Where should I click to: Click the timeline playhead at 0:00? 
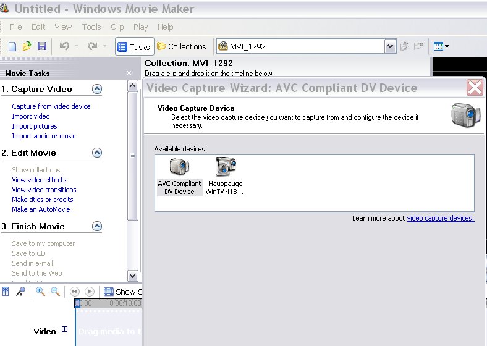77,303
